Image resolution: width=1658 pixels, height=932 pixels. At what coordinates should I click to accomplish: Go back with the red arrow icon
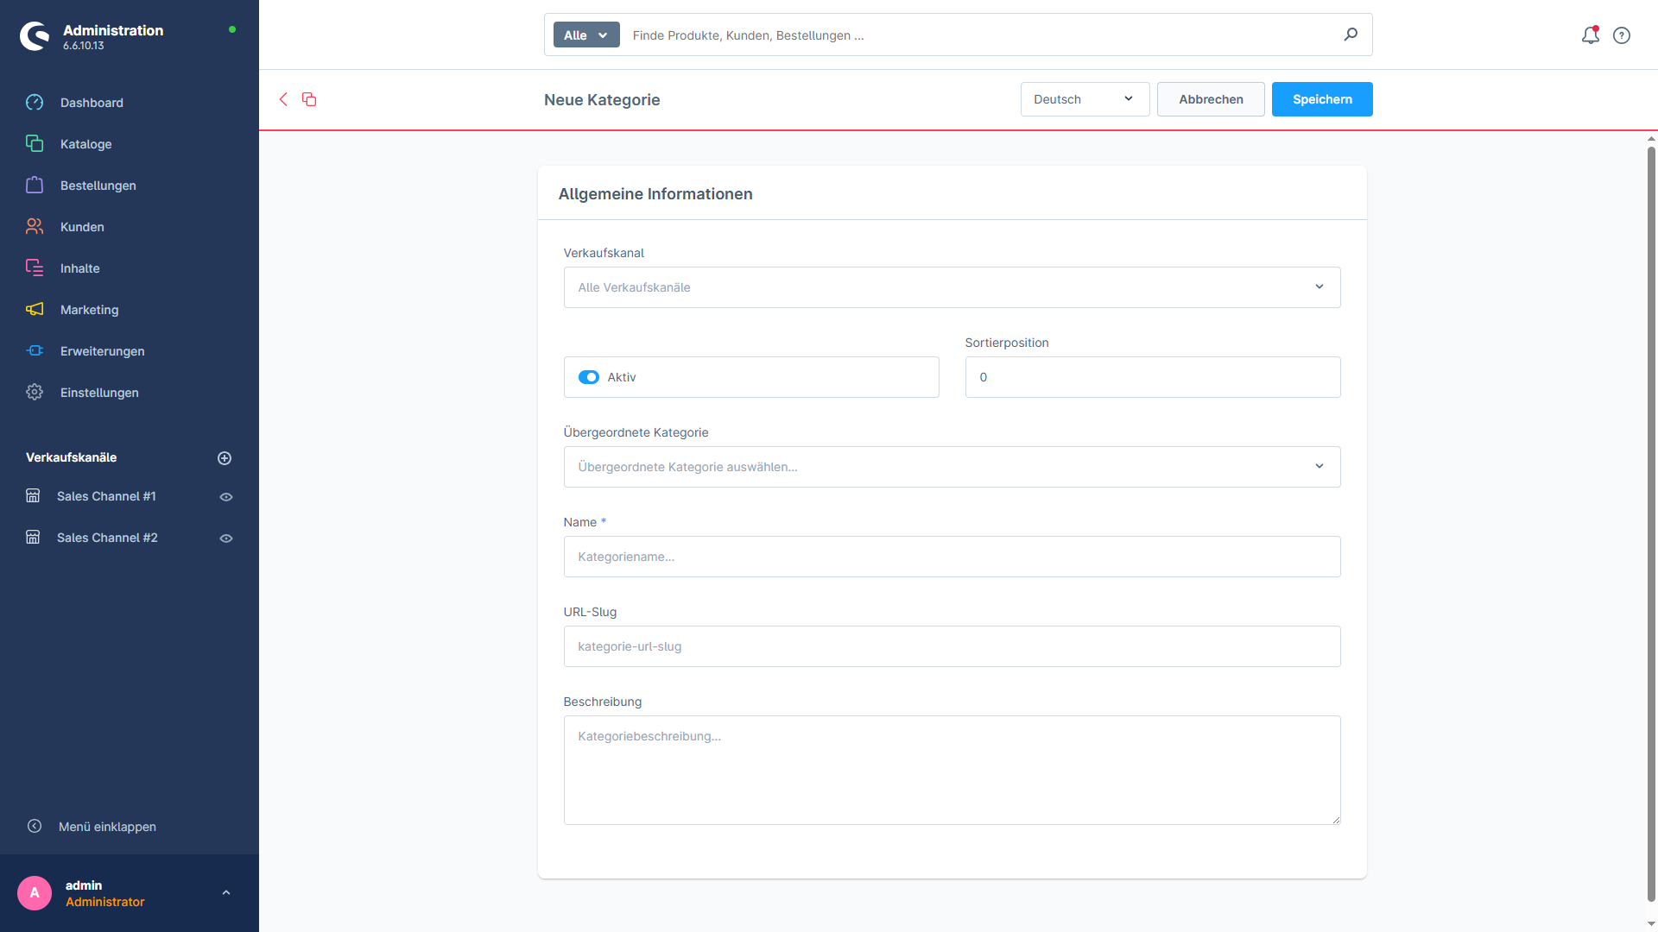(x=283, y=99)
